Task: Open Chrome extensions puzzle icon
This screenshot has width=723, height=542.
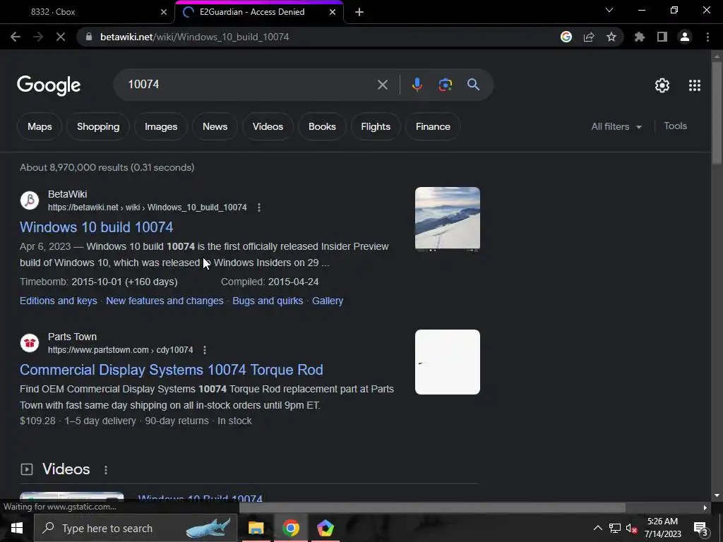Action: pos(640,37)
